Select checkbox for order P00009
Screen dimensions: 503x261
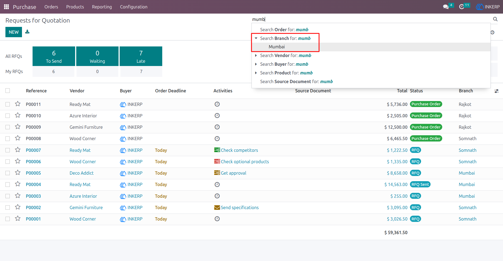(8, 127)
